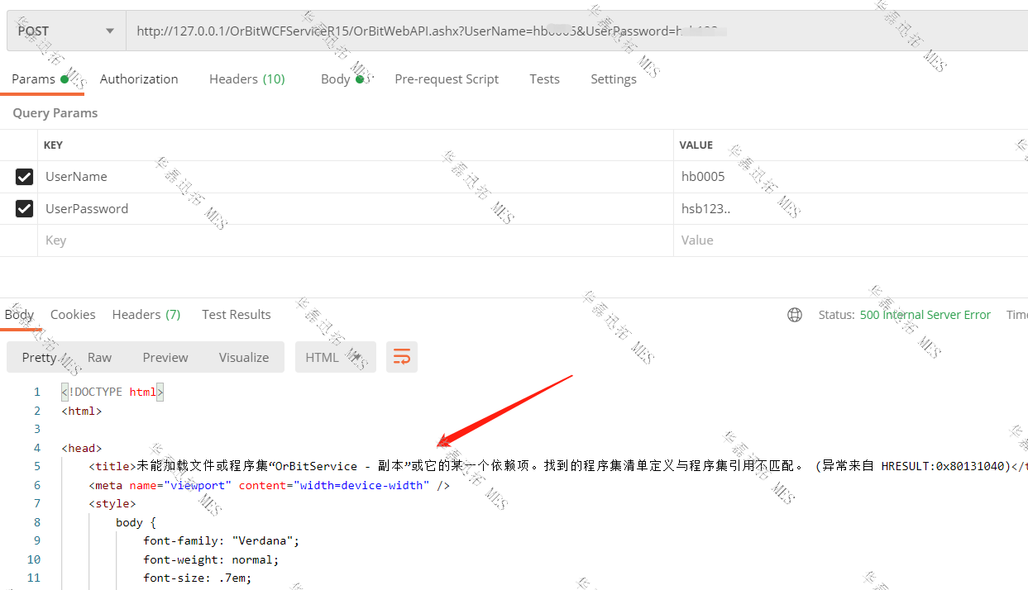This screenshot has width=1028, height=590.
Task: Click the hb0005 value cell
Action: tap(851, 177)
